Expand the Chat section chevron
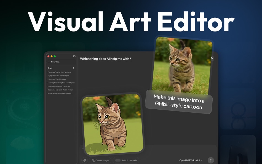 [x=74, y=68]
